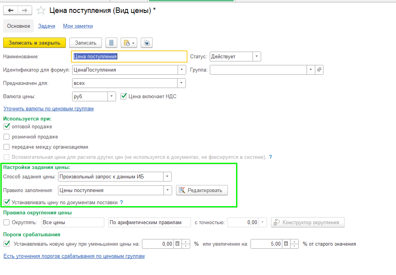Toggle Вспомогательная цена для расчета других цен checkbox

(x=7, y=157)
